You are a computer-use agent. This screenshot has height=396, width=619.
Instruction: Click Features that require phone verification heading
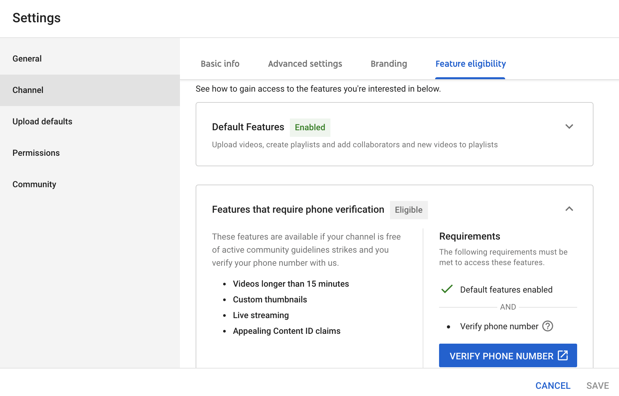[x=298, y=209]
